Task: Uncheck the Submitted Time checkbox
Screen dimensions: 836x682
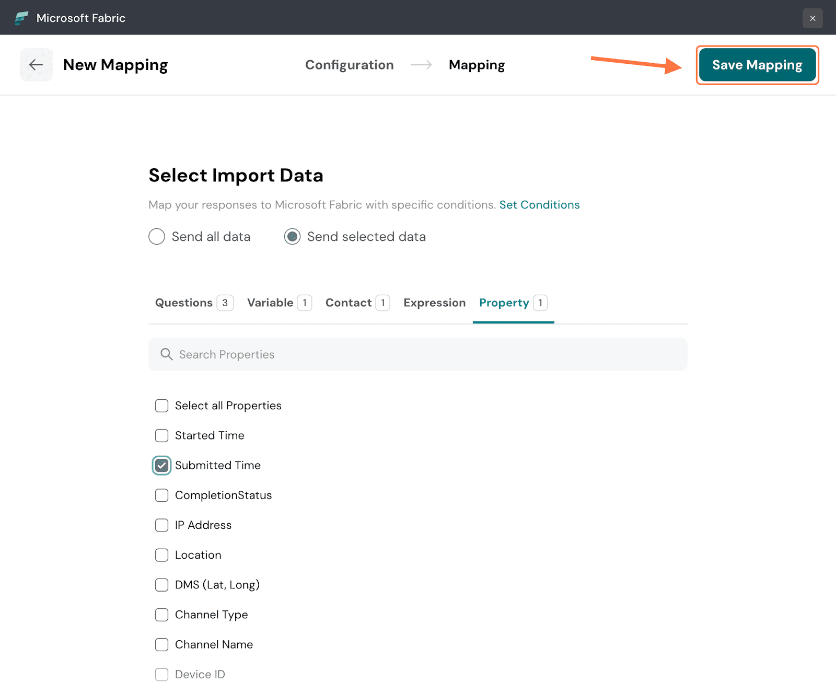Action: pyautogui.click(x=162, y=465)
